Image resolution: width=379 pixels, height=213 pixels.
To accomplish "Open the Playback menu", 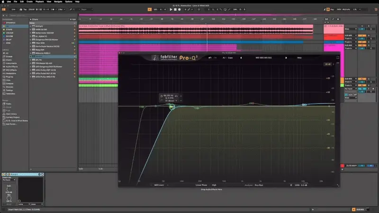I will click(40, 1).
